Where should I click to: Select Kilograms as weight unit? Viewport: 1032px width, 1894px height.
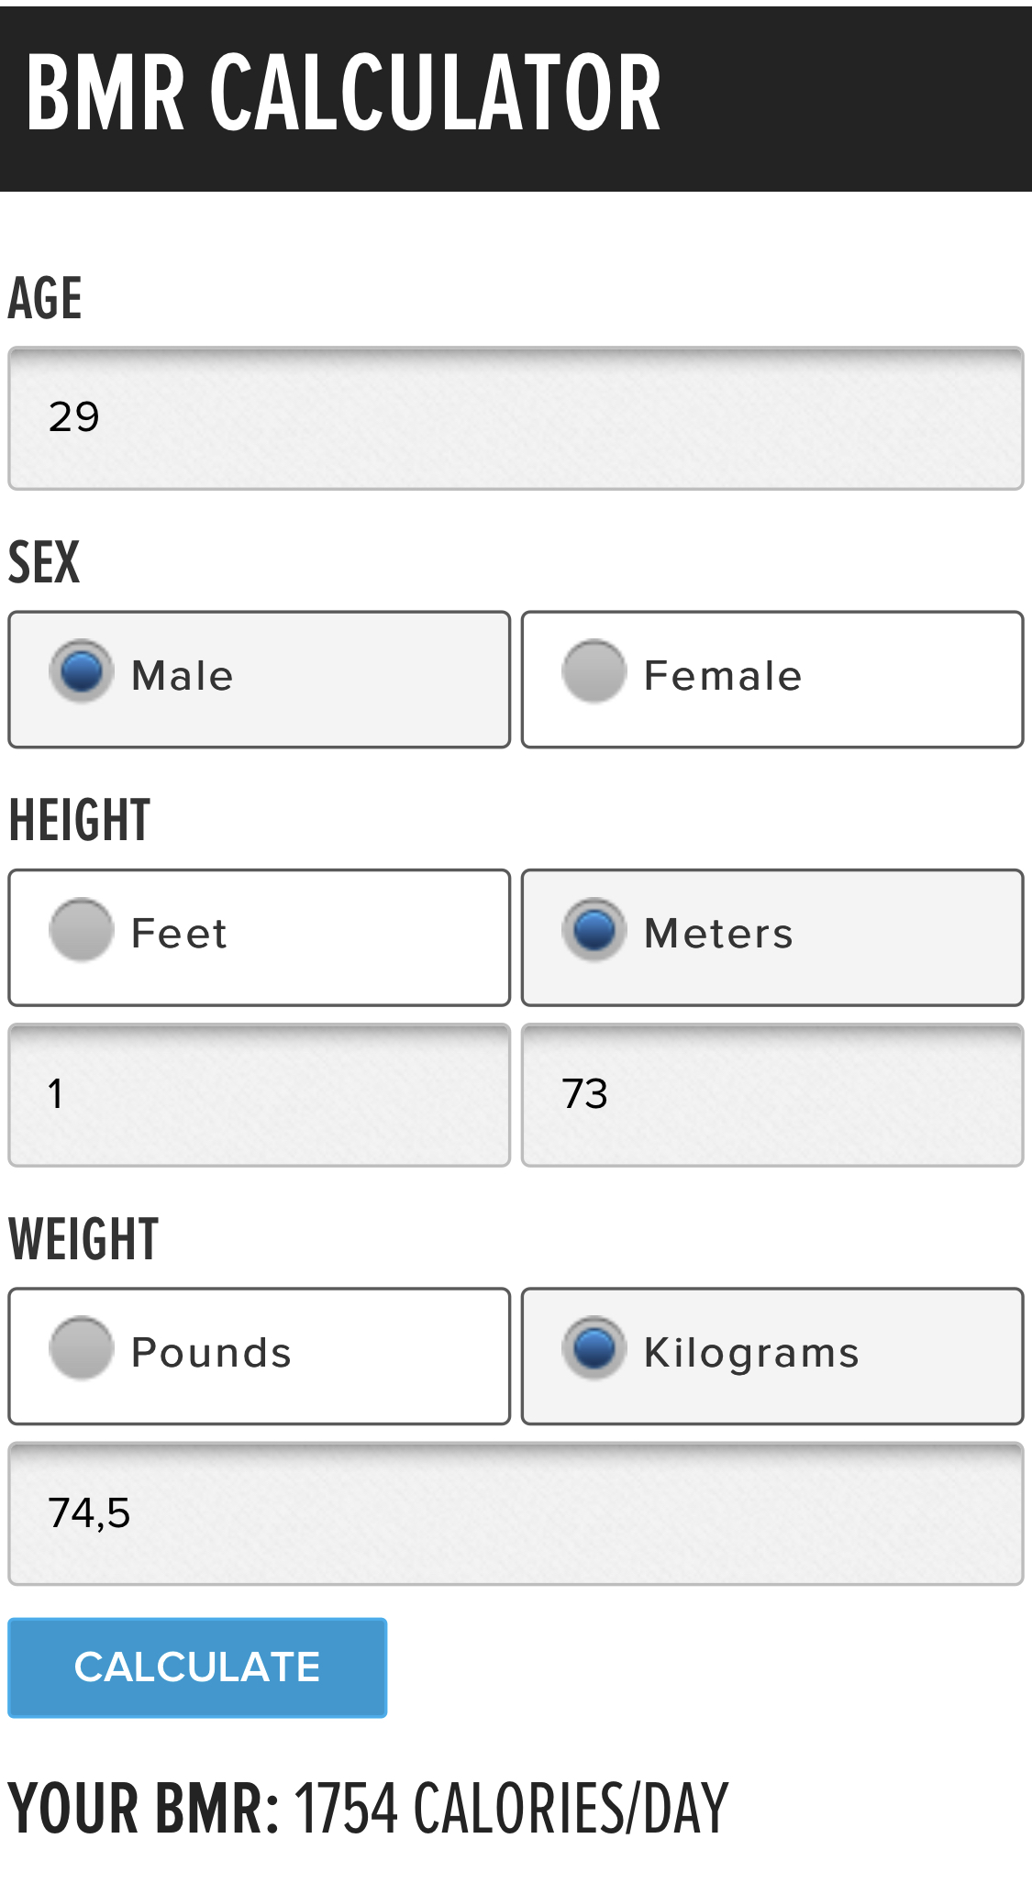point(594,1348)
